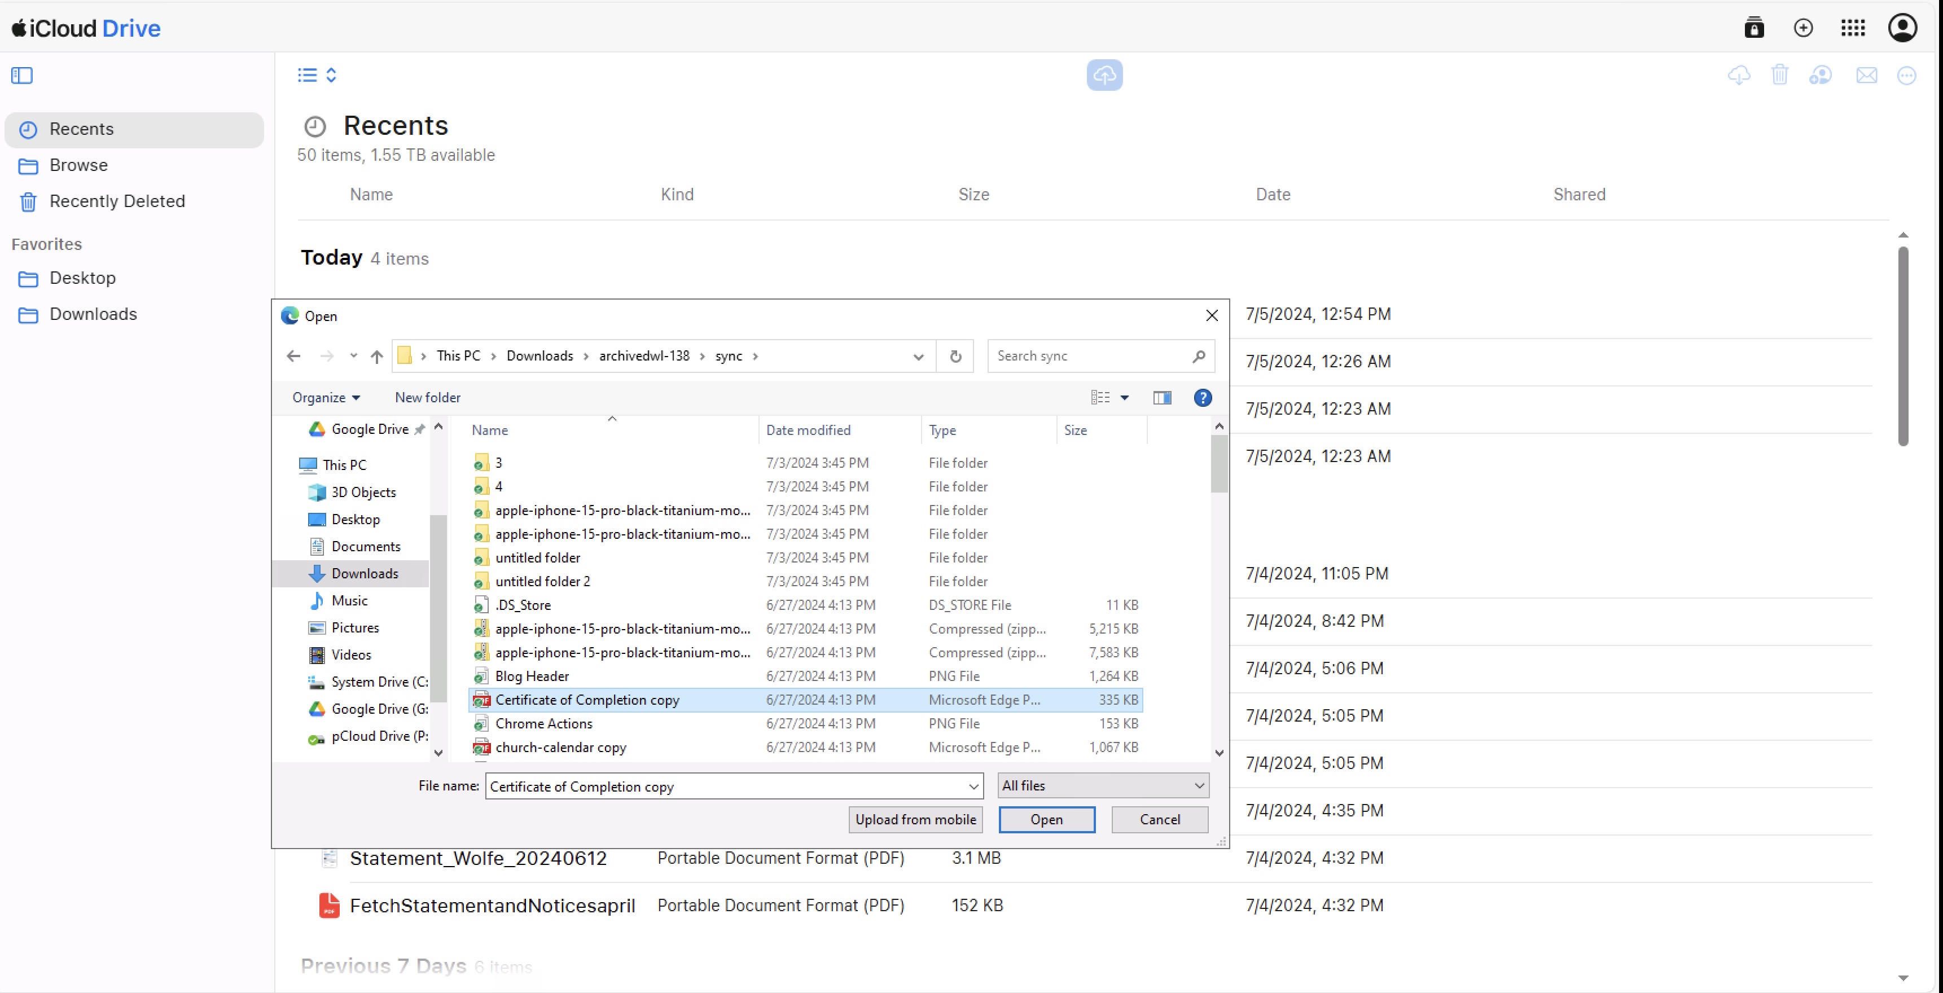Sort iCloud list by Date column
The width and height of the screenshot is (1943, 993).
1273,195
